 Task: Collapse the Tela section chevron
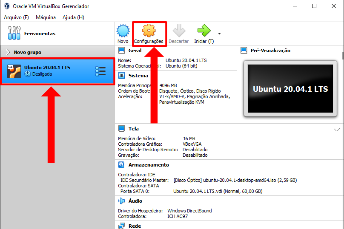[x=337, y=130]
